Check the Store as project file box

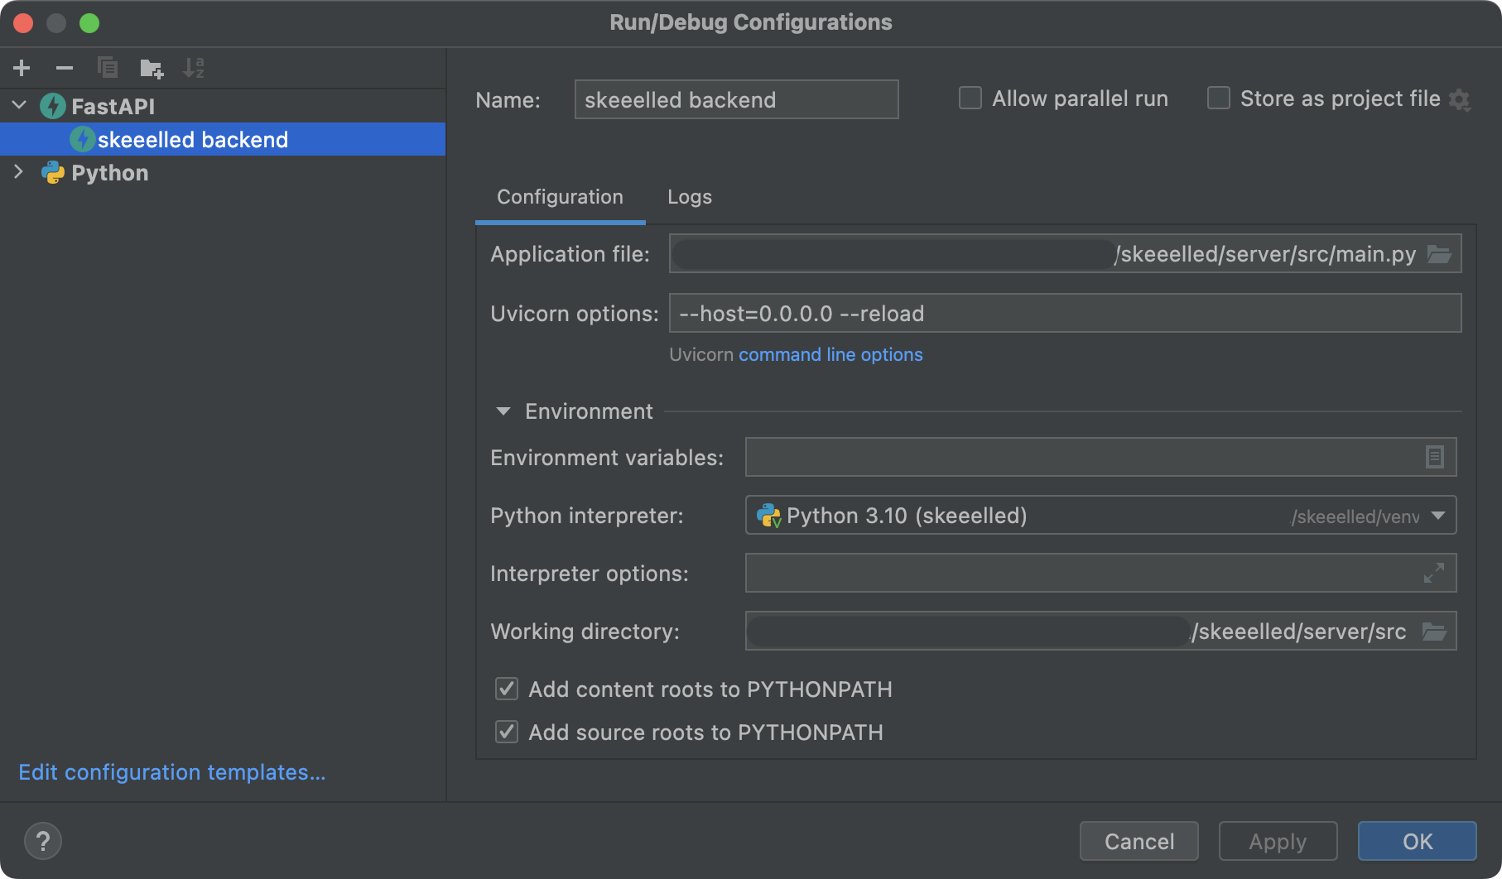[1219, 98]
